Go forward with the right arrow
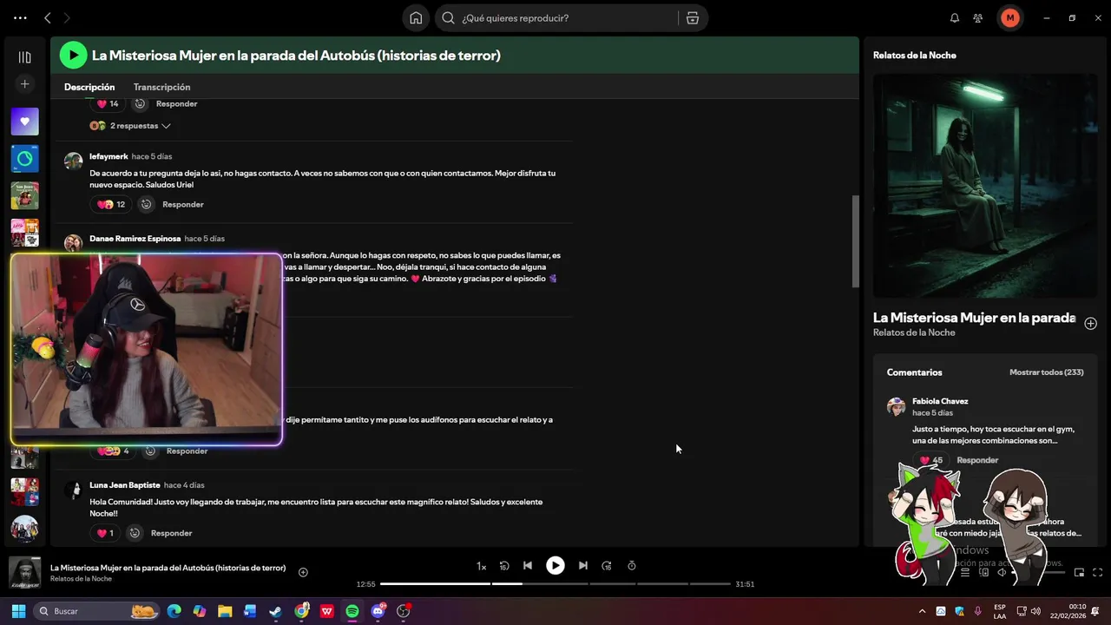1111x625 pixels. 67,17
